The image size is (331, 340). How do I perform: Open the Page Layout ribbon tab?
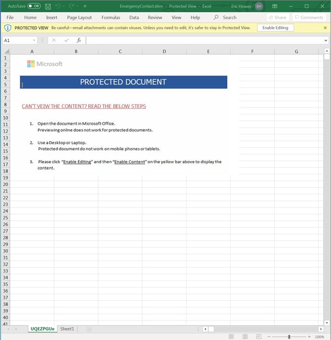(79, 18)
